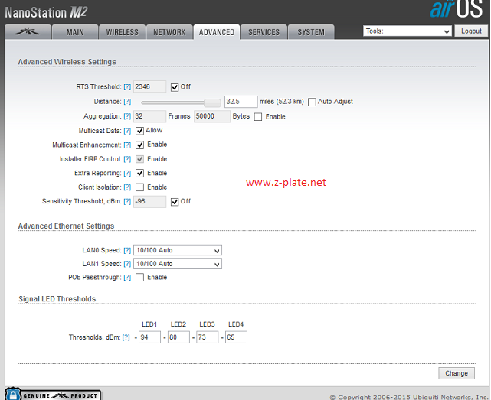
Task: Toggle Sensitivity Threshold Off checkbox
Action: point(175,202)
